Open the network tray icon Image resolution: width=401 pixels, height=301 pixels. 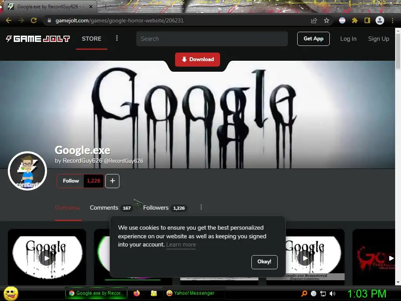tap(323, 294)
